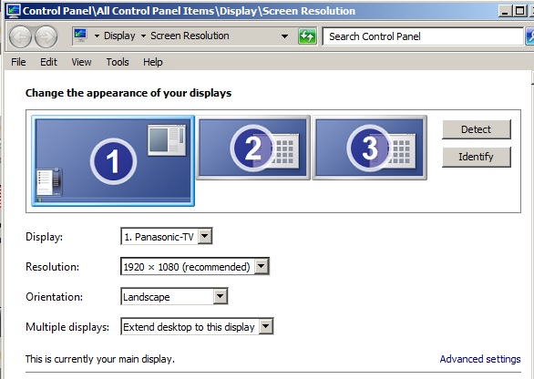Click the refresh icon beside the address bar

tap(307, 36)
